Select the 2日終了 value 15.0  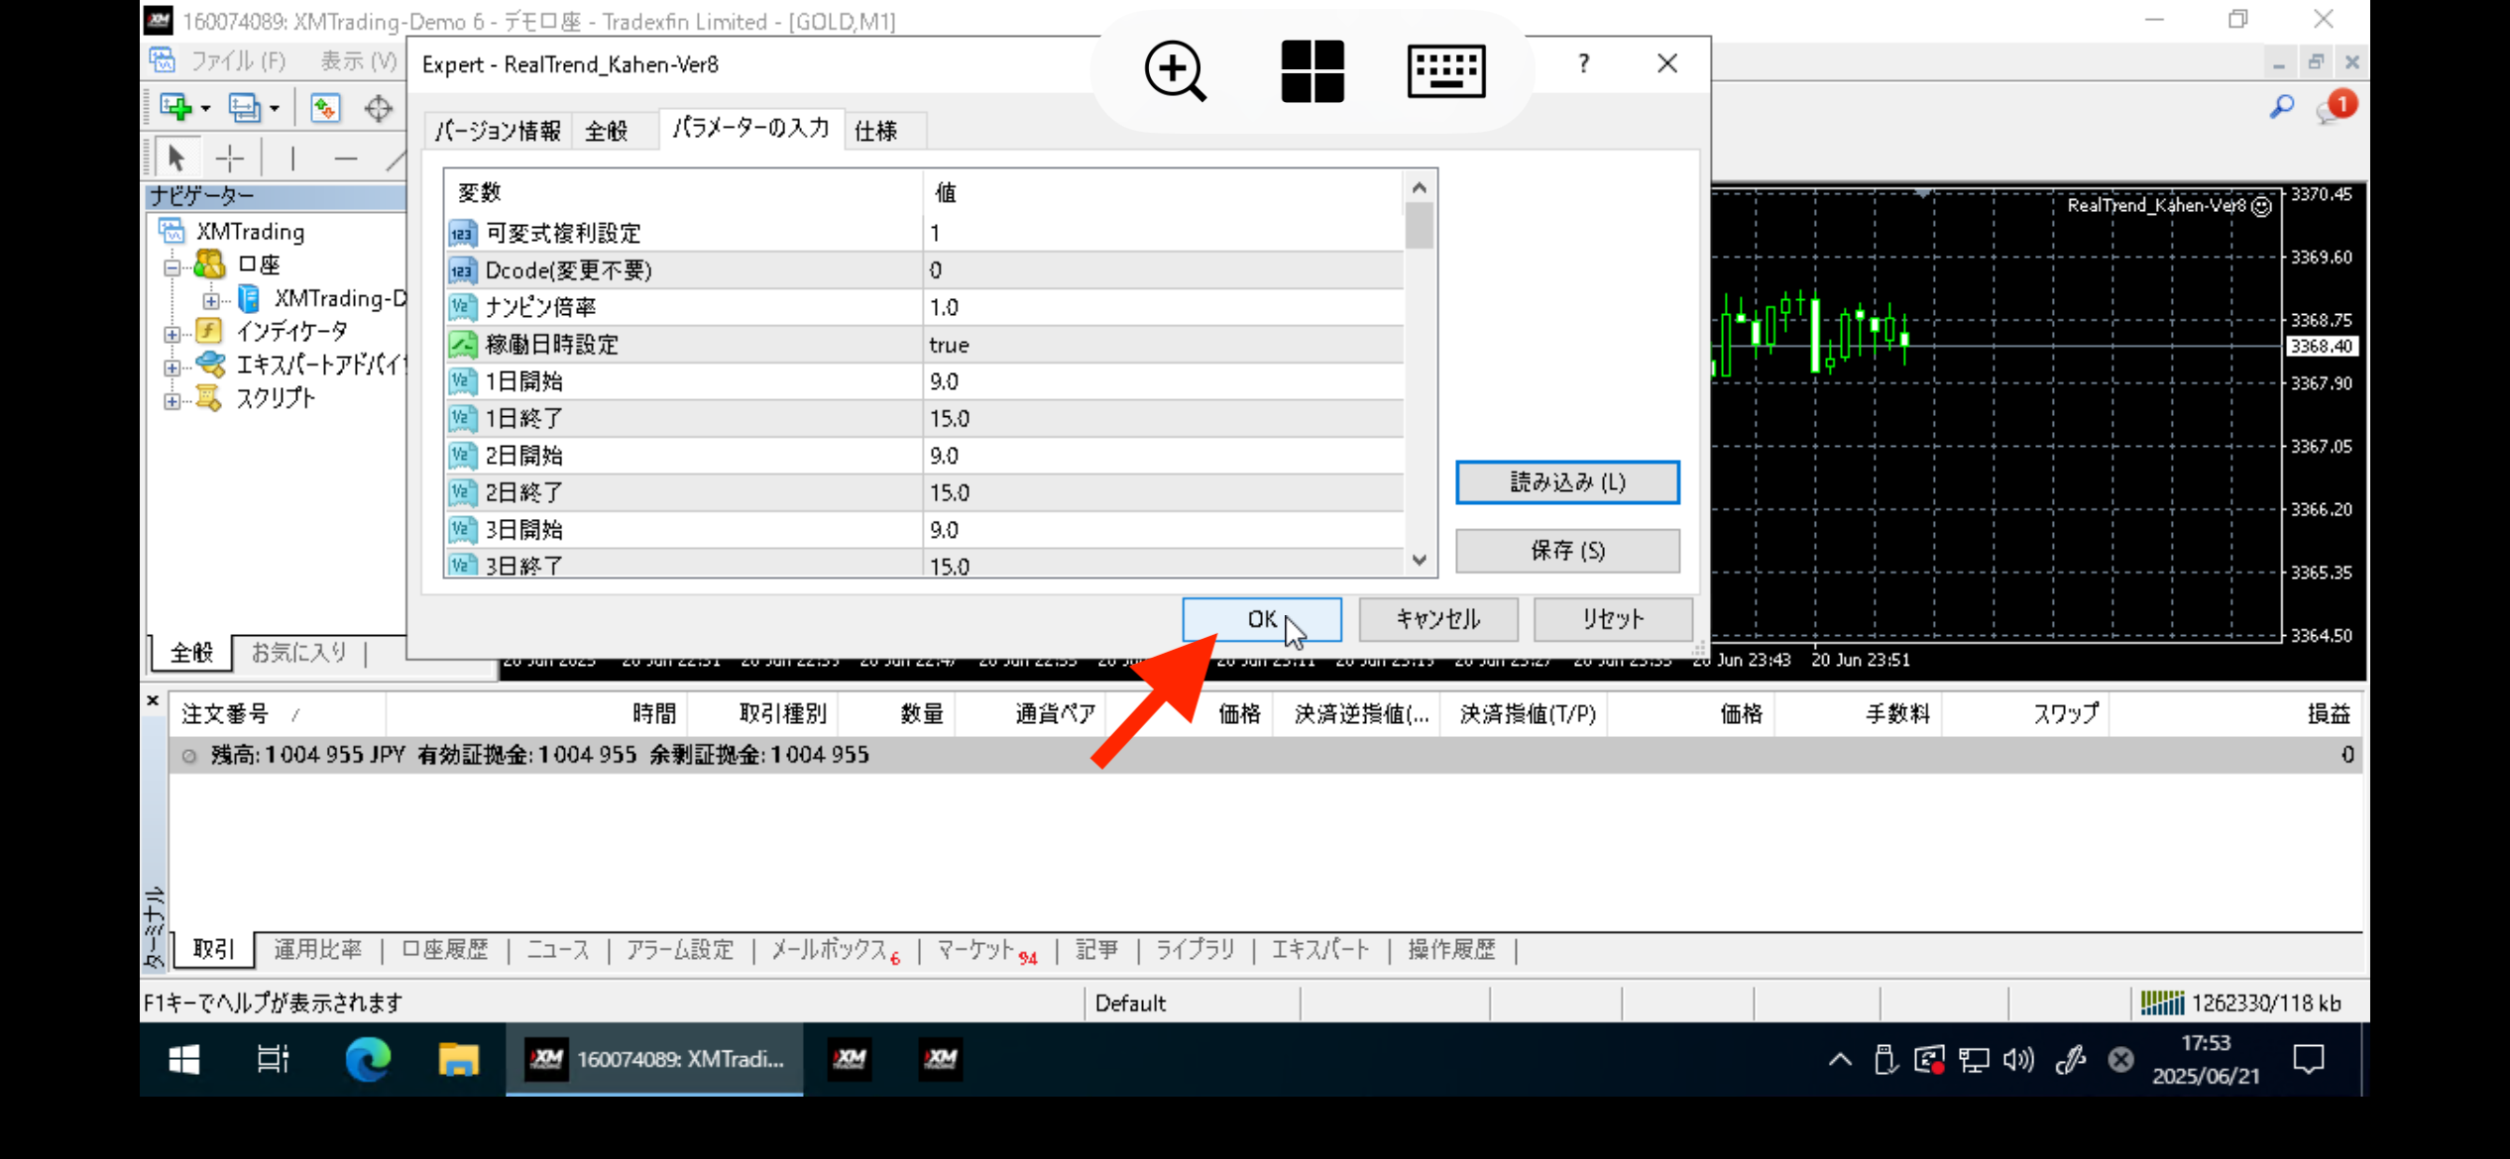point(1162,492)
